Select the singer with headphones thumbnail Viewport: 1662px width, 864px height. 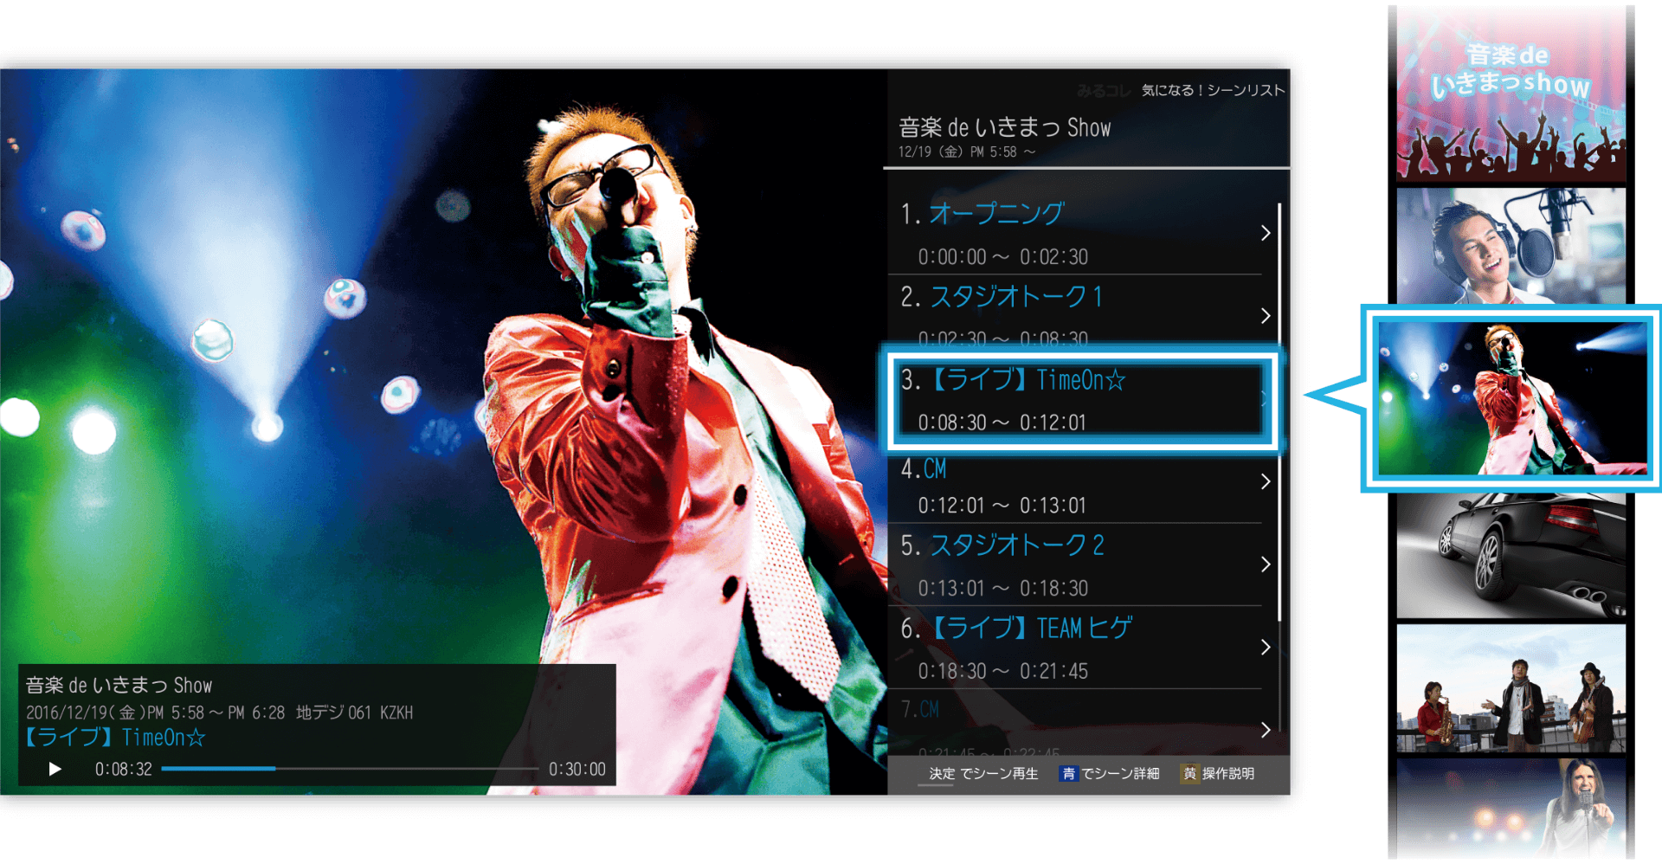pyautogui.click(x=1511, y=246)
